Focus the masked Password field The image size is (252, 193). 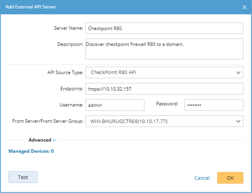click(x=214, y=105)
